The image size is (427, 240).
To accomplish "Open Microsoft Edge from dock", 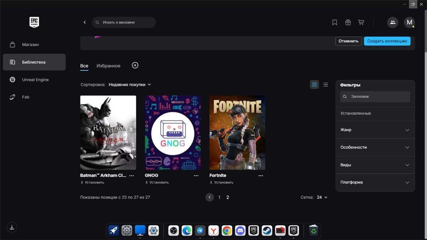I will (x=187, y=231).
